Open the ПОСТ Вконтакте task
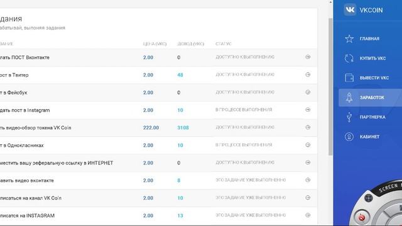Screen dimensions: 402x226 tap(24, 57)
